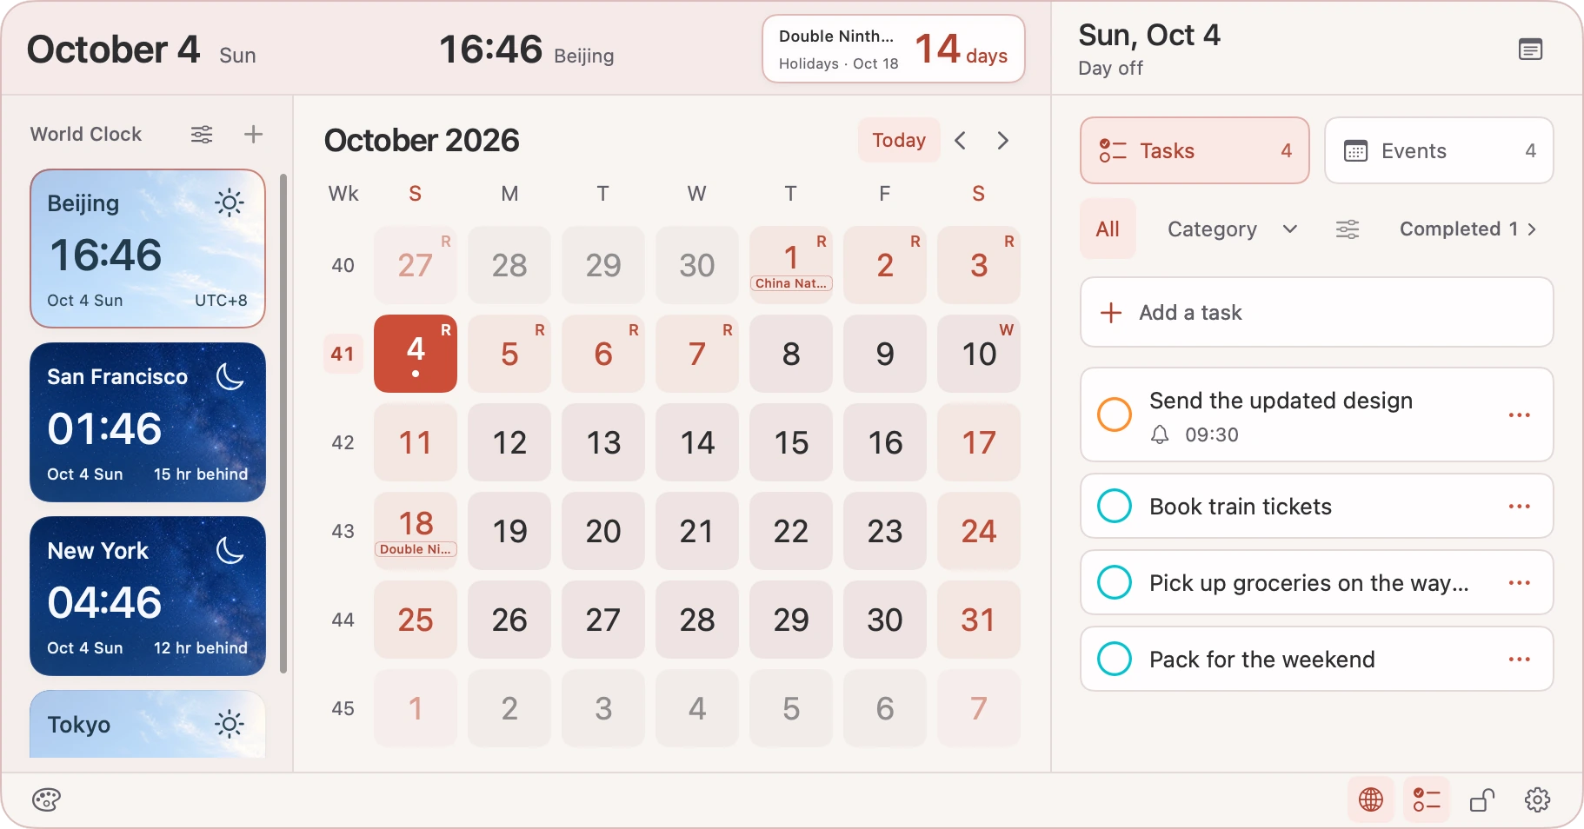Viewport: 1584px width, 829px height.
Task: Open the theme palette icon
Action: 46,799
